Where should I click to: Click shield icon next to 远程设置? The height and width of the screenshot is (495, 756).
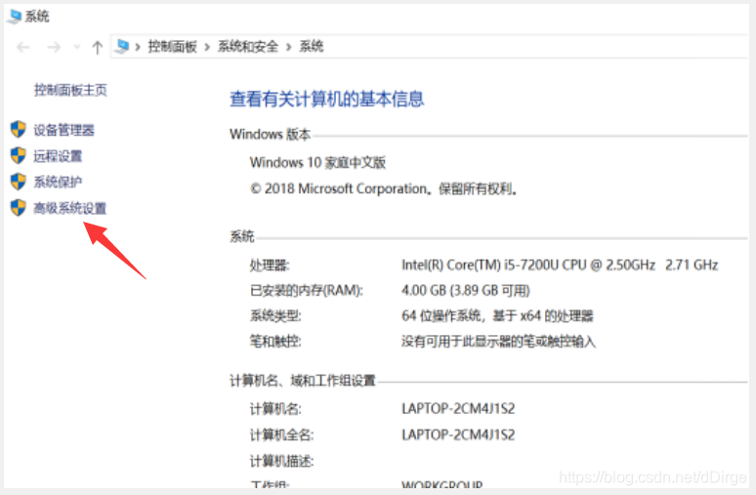click(x=19, y=155)
